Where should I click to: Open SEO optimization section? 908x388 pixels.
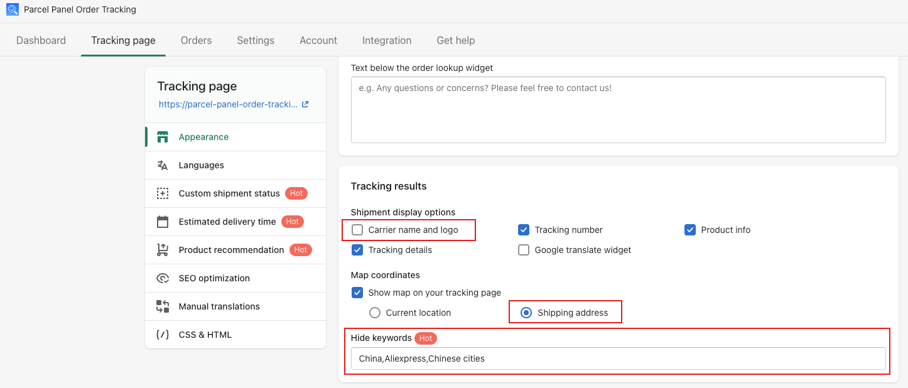235,278
